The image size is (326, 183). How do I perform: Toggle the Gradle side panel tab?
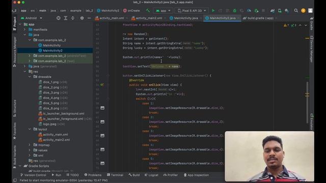click(311, 24)
